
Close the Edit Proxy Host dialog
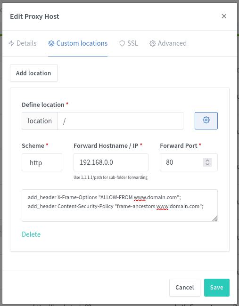[224, 16]
